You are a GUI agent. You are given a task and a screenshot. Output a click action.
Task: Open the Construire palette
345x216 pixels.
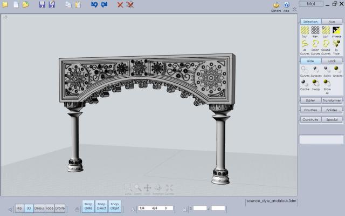pos(310,119)
